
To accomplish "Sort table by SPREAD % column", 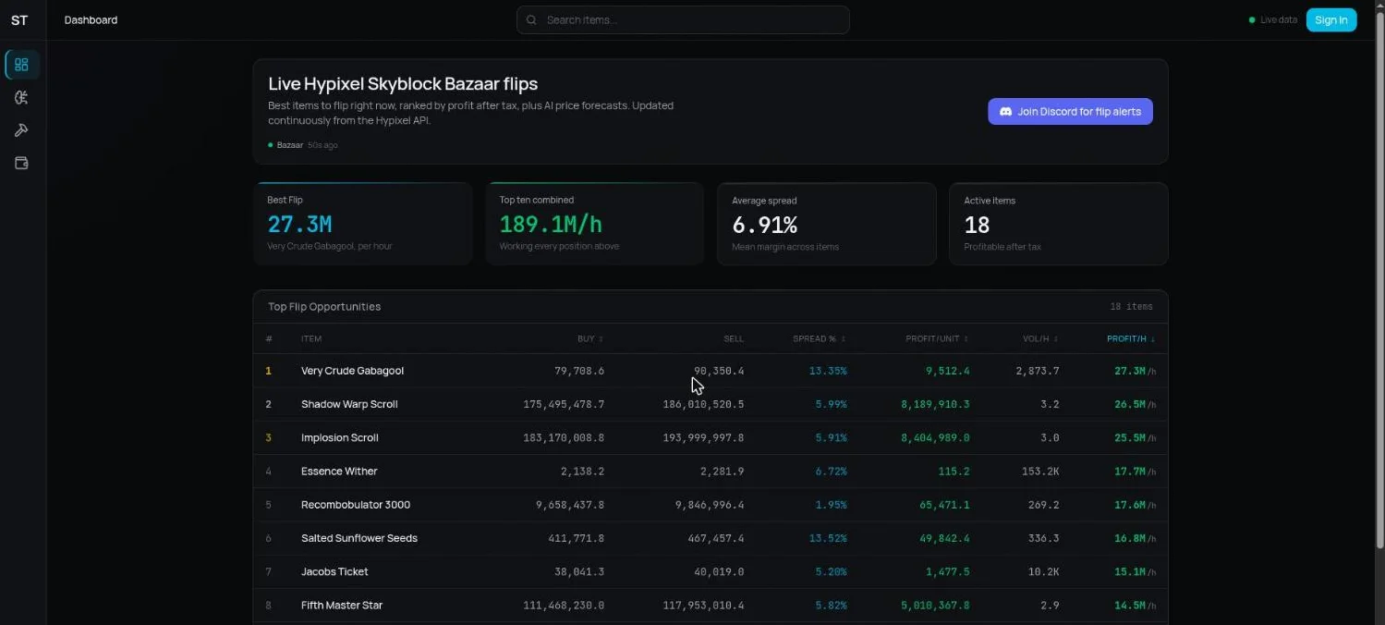I will tap(819, 339).
